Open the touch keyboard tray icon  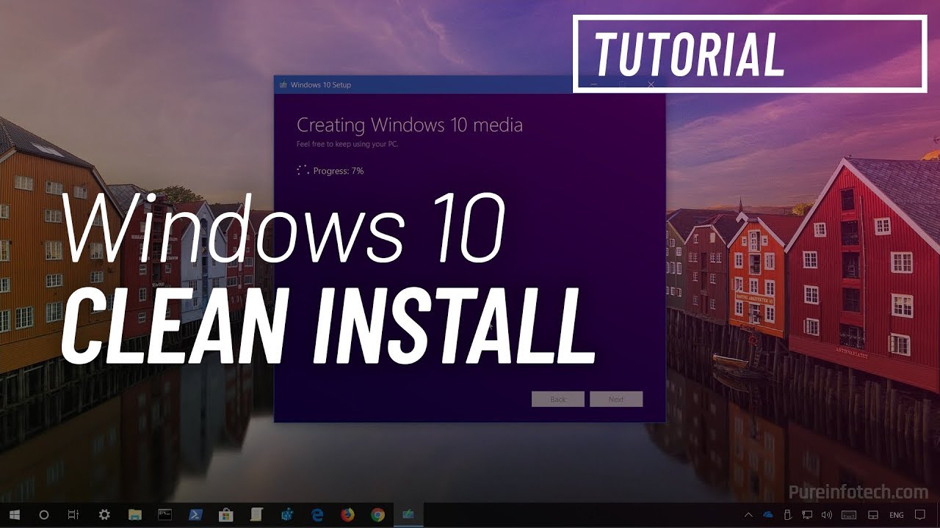(849, 515)
